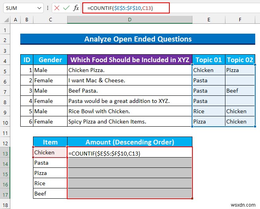Click Topic 01 cell 'Pizza' in row 10

(x=209, y=122)
